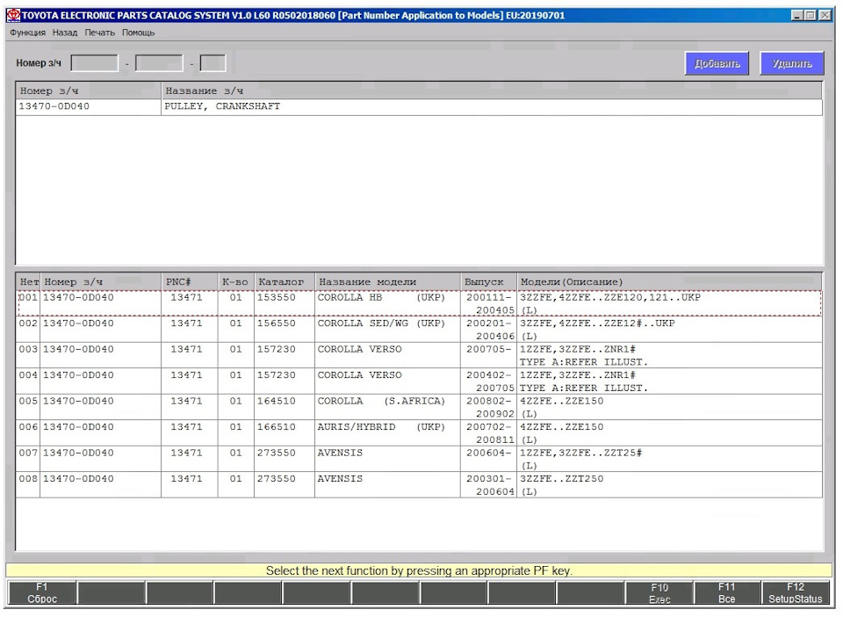Open the Печать menu

(x=100, y=33)
